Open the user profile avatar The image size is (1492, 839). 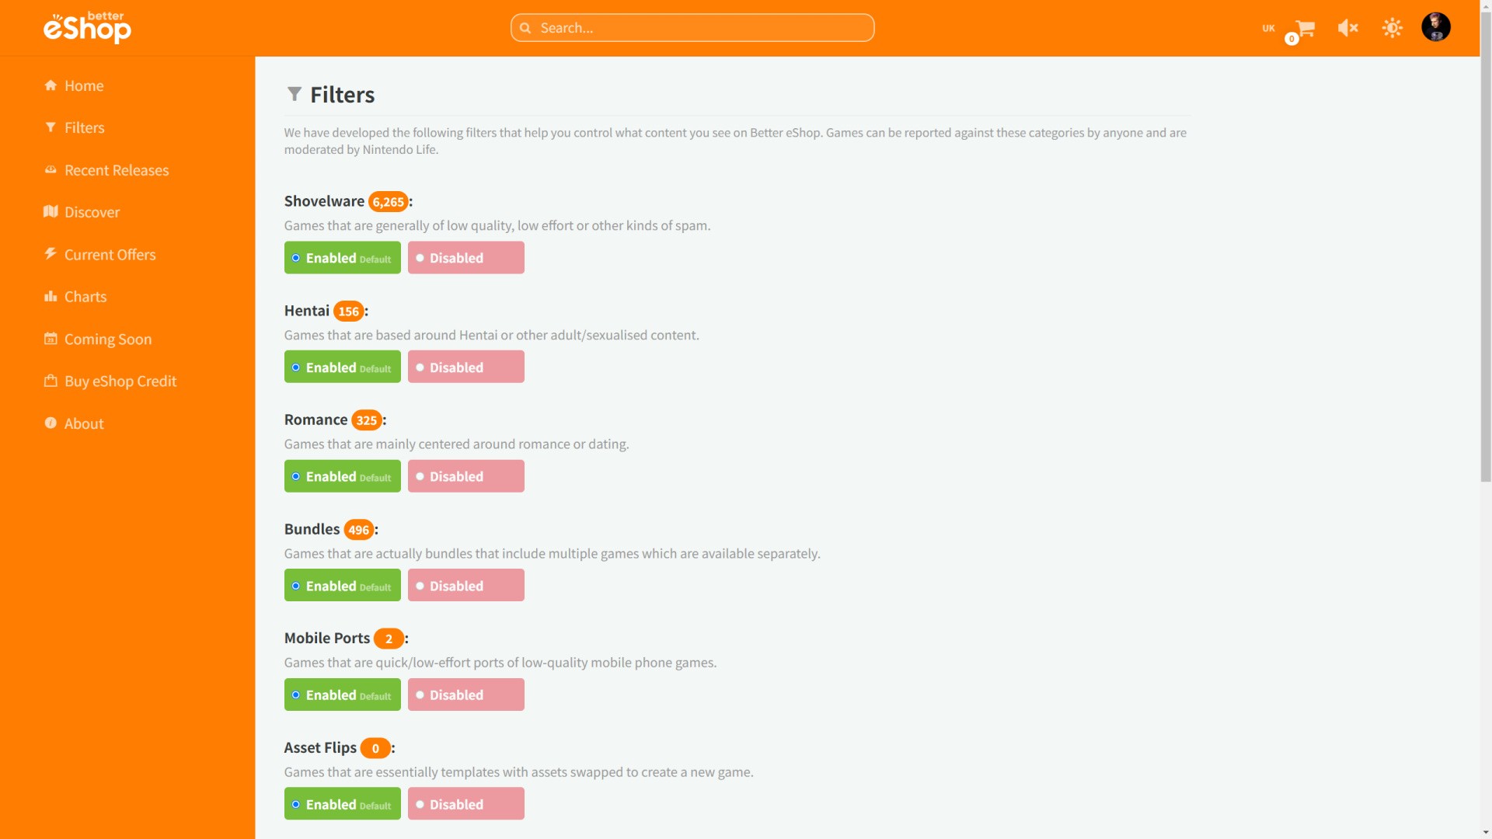tap(1435, 27)
